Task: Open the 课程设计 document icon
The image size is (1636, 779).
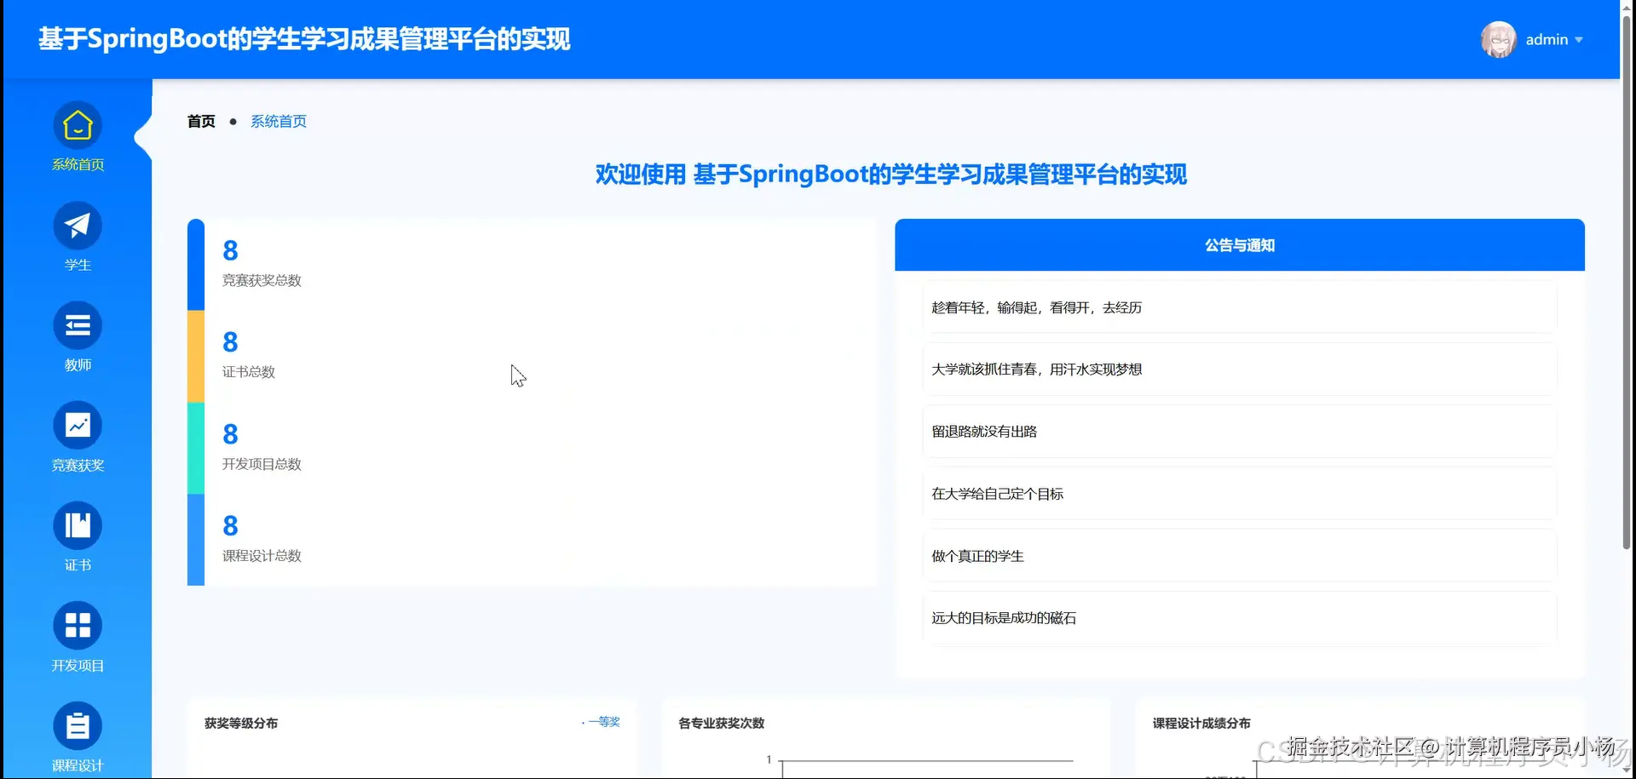Action: pos(78,725)
